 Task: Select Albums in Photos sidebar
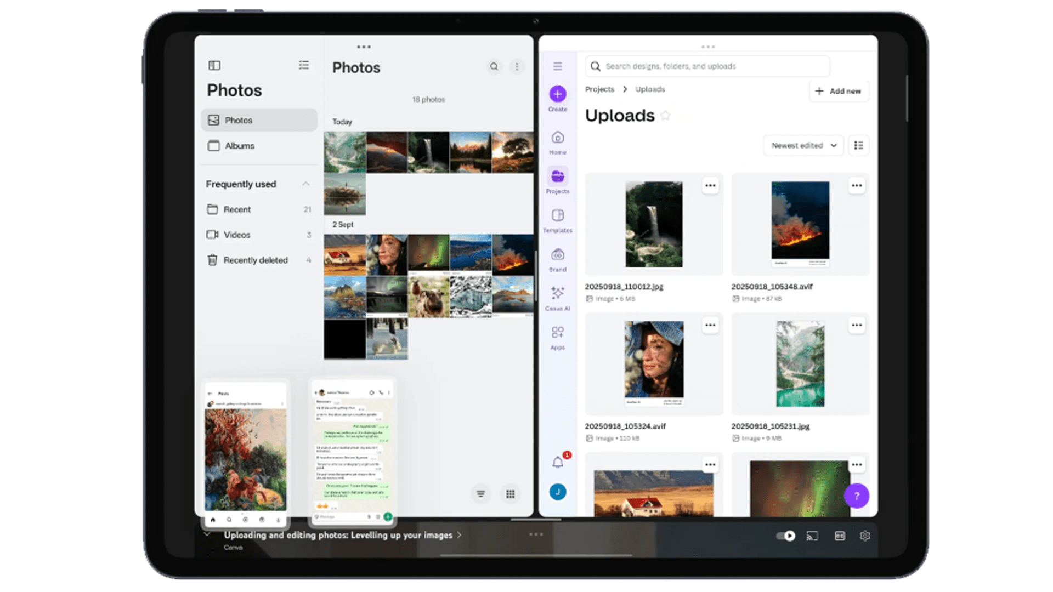pyautogui.click(x=240, y=146)
